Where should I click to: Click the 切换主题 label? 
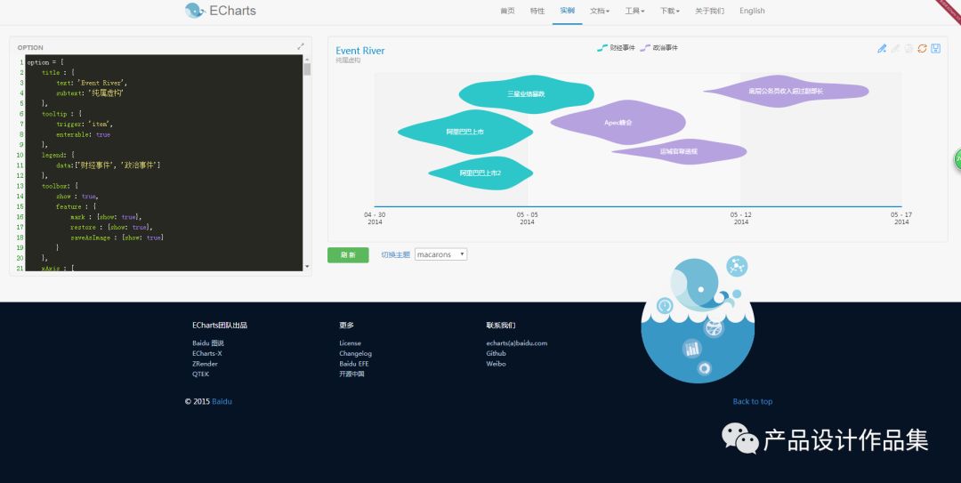point(395,255)
